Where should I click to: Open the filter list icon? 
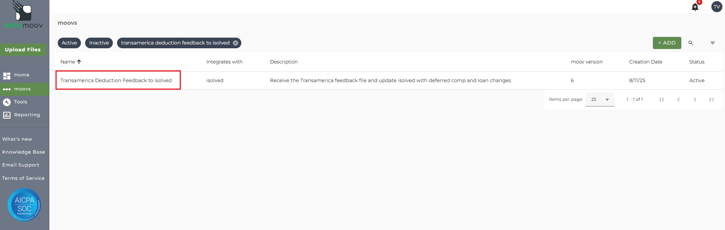[x=712, y=43]
